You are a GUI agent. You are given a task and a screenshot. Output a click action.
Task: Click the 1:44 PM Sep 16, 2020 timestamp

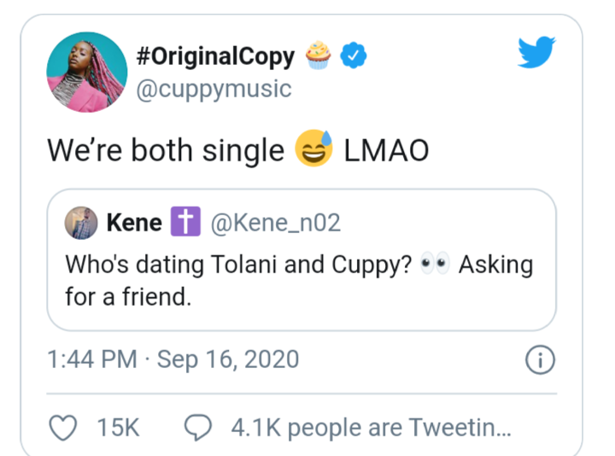coord(173,360)
